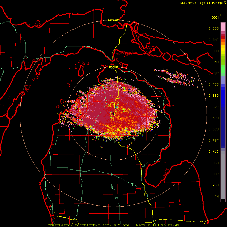This screenshot has width=227, height=227.
Task: Select the 0.893 legend value
Action: click(214, 51)
